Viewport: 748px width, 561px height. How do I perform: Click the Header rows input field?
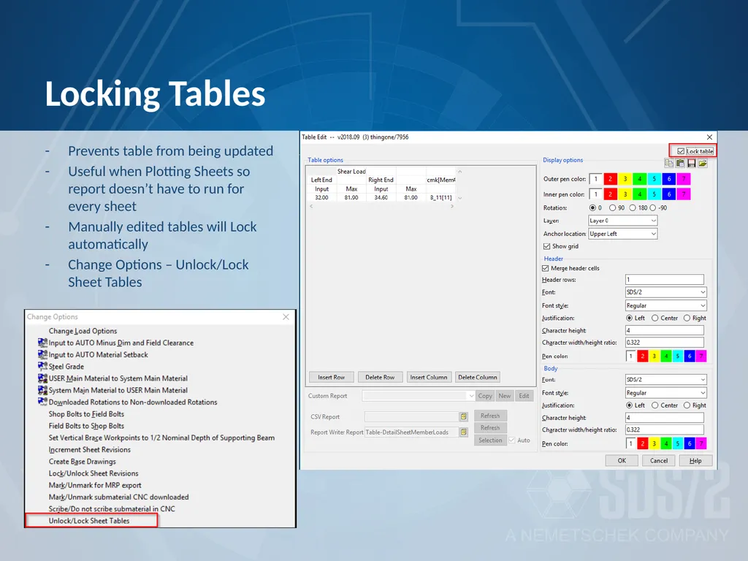click(665, 280)
